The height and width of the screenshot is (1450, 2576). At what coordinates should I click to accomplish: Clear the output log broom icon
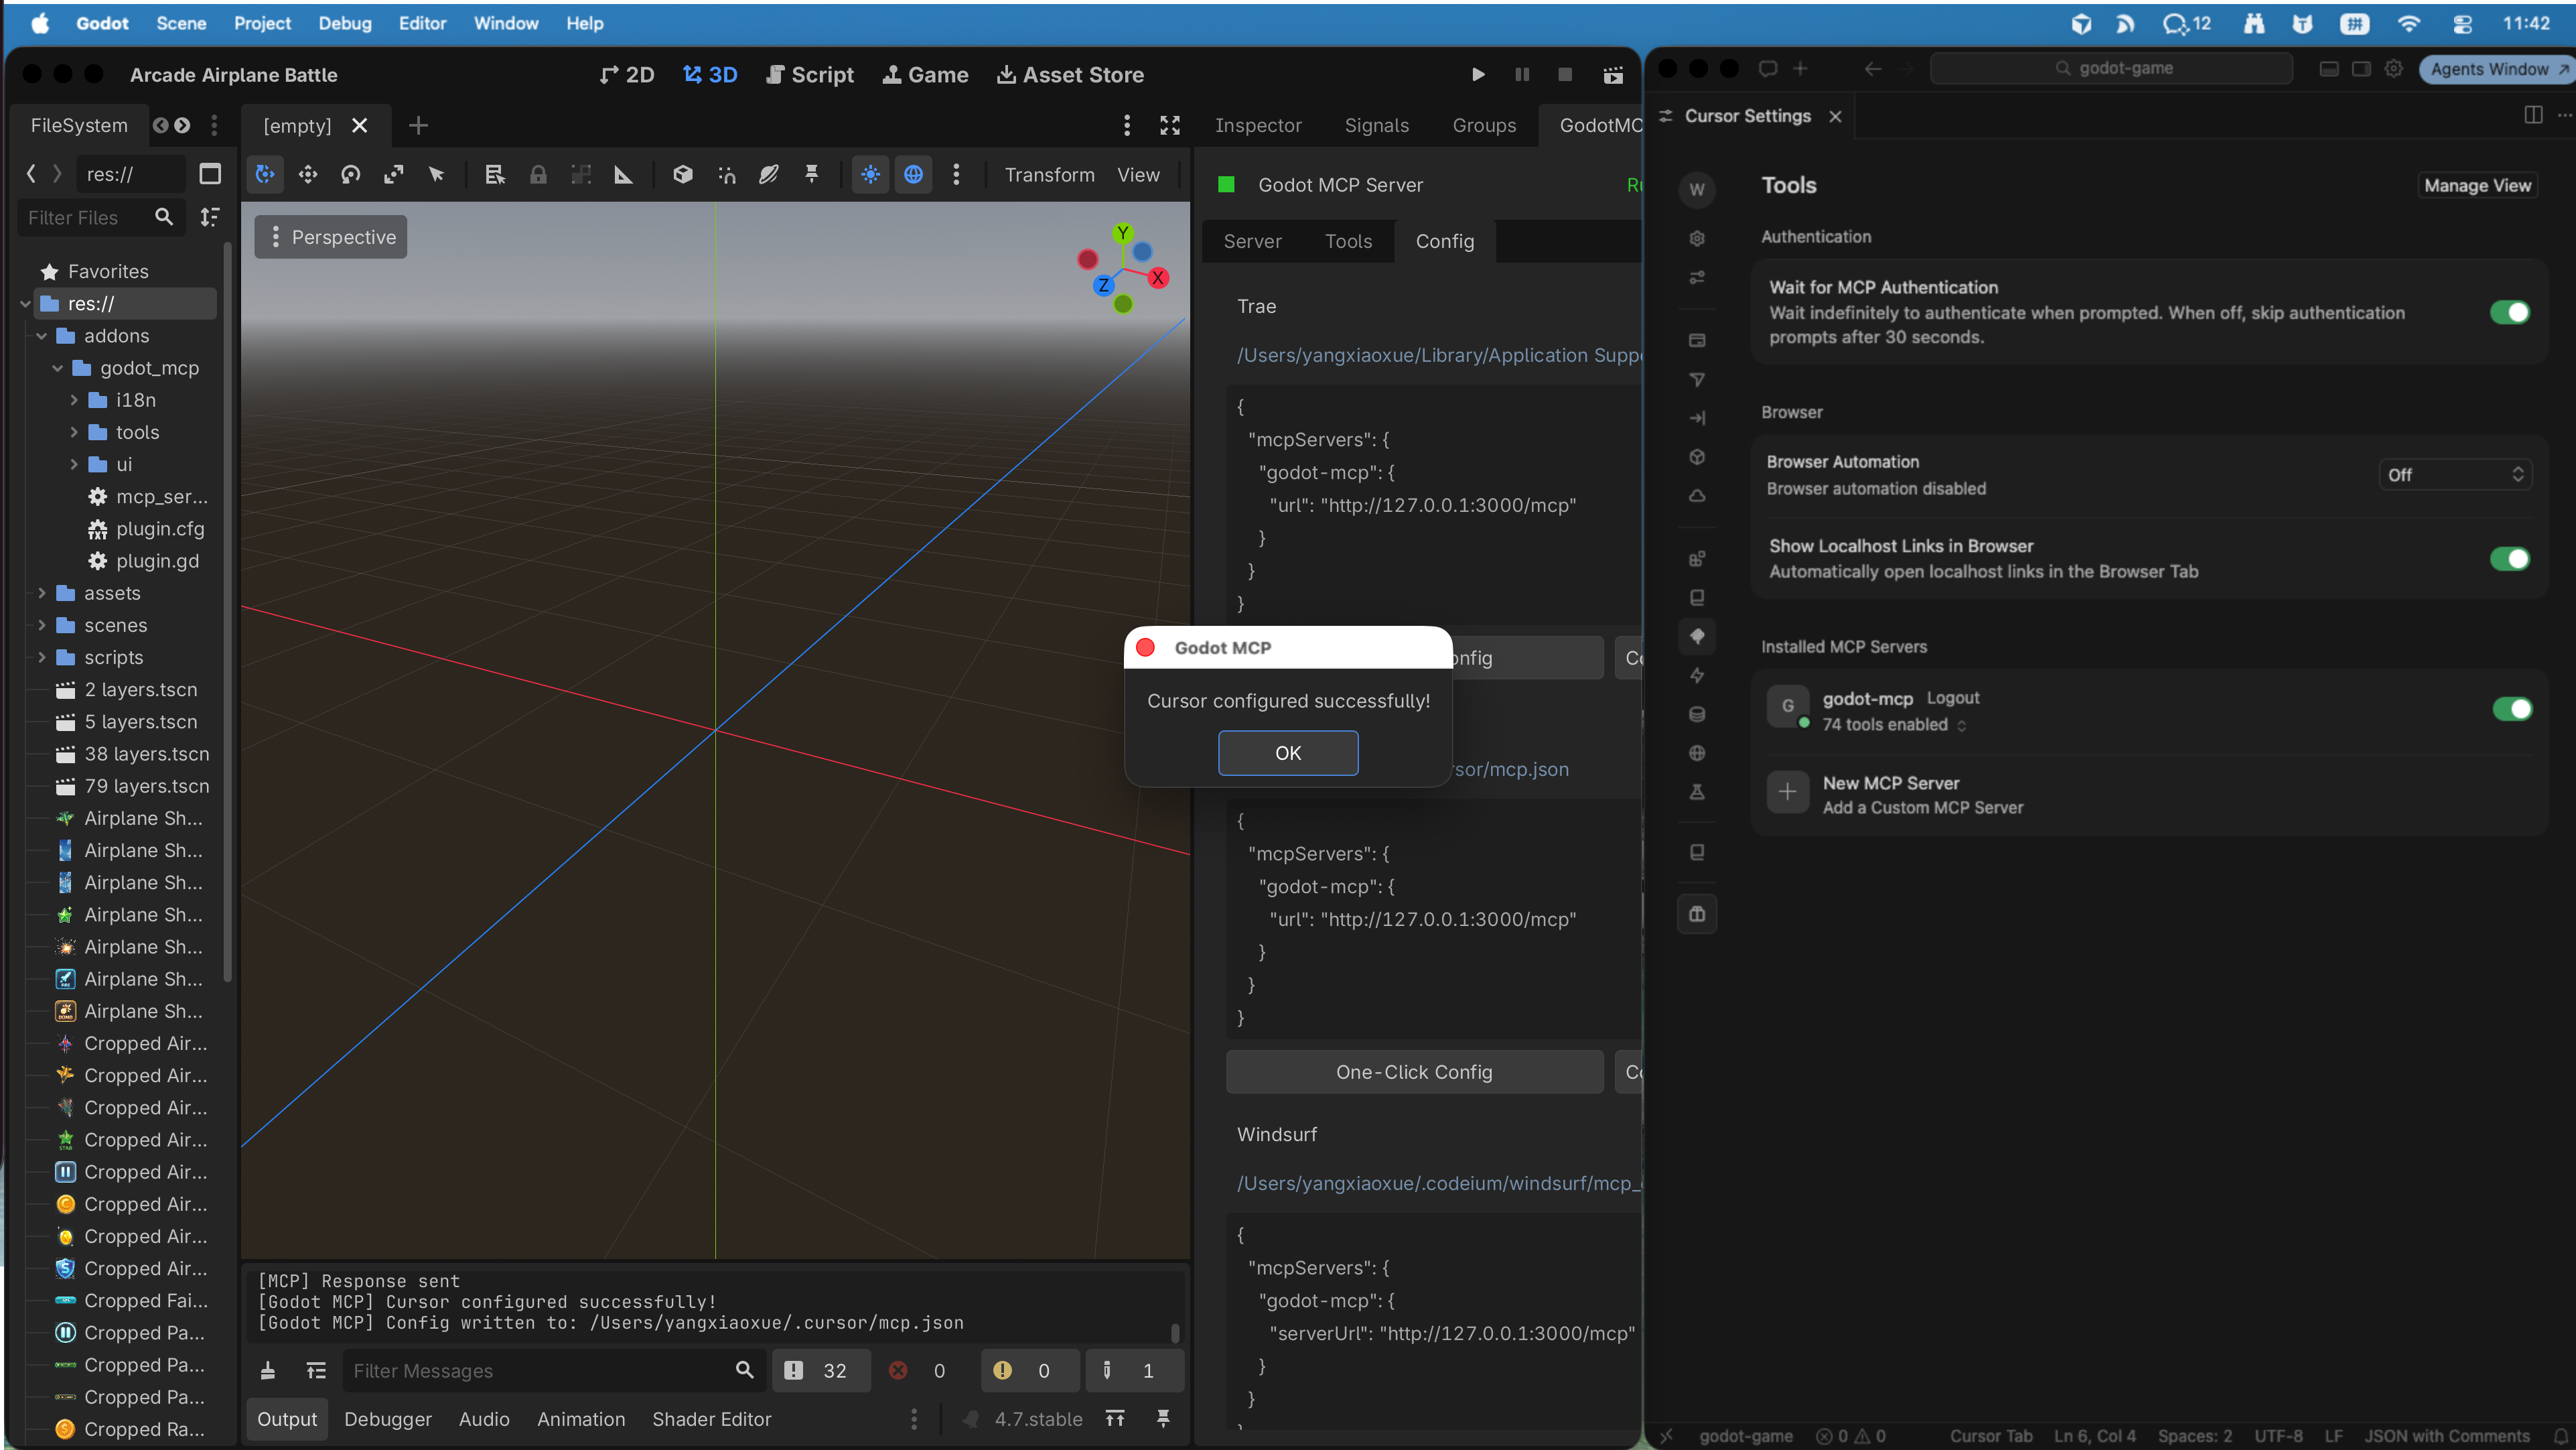click(268, 1371)
